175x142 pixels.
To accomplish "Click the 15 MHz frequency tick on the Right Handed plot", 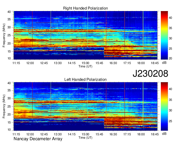I will (9, 51).
